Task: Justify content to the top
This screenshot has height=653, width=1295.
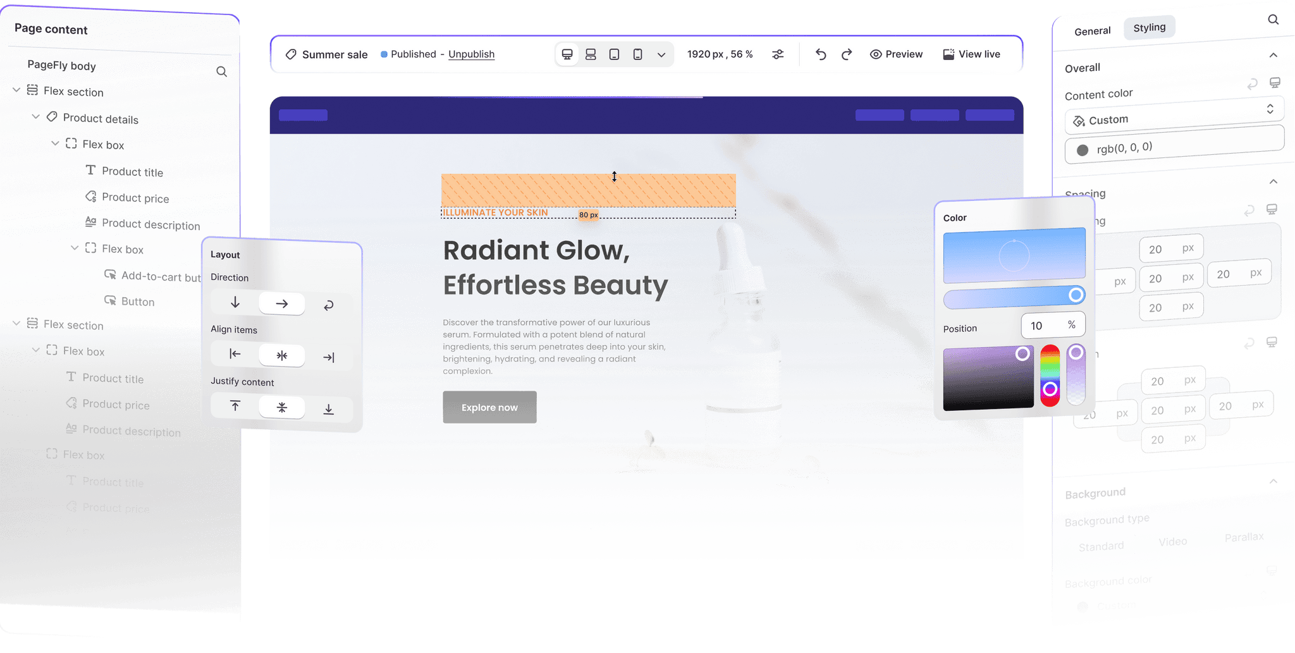Action: click(x=235, y=406)
